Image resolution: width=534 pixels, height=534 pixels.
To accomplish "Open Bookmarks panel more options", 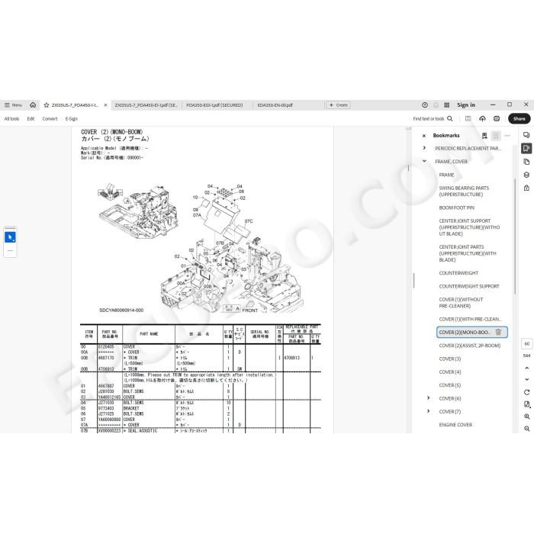I will [x=507, y=136].
